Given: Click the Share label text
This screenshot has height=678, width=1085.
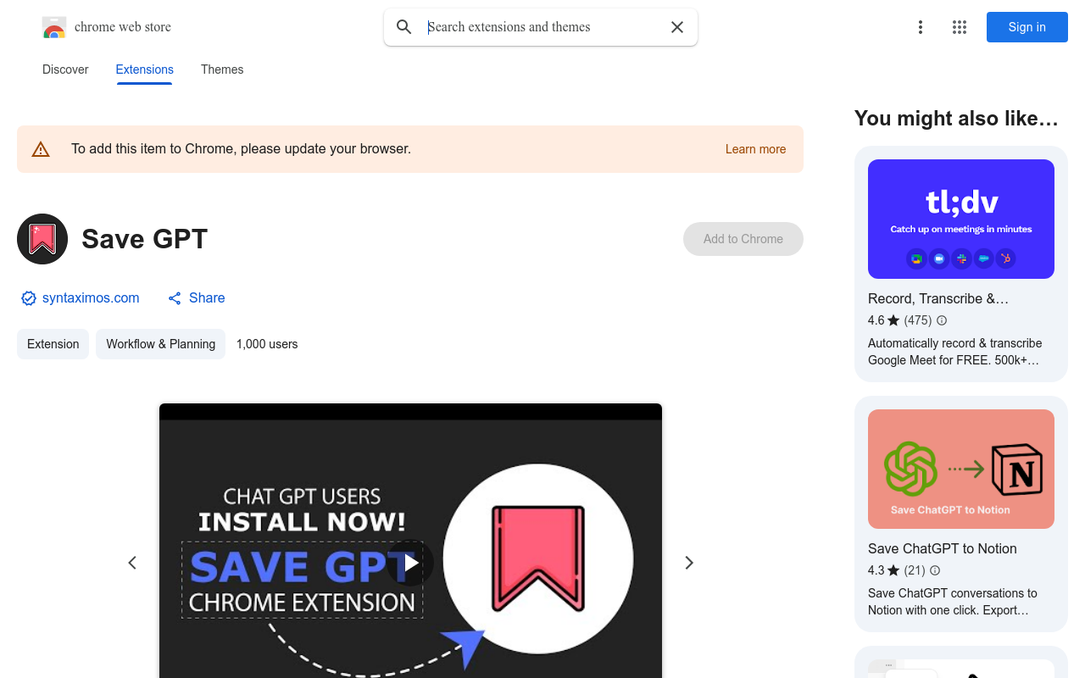Looking at the screenshot, I should (x=207, y=298).
